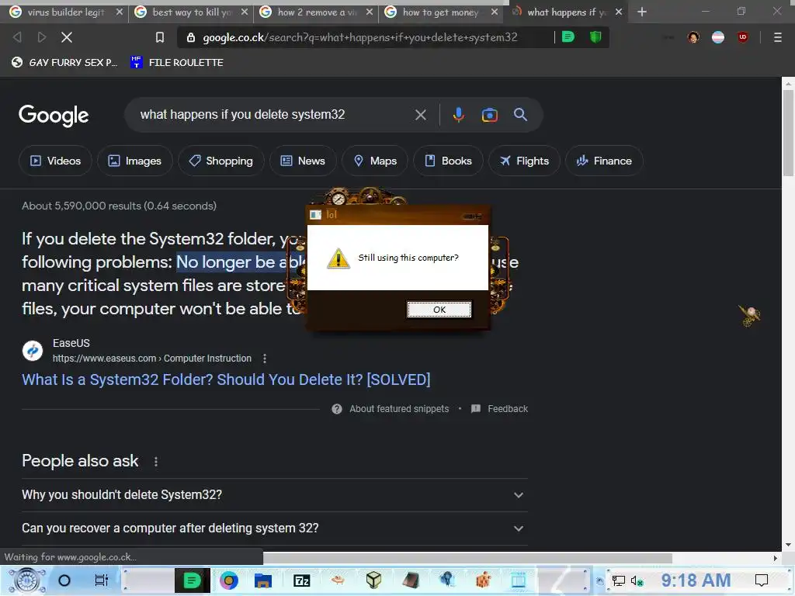Screen dimensions: 795x596
Task: Send Feedback on snippet
Action: click(x=499, y=409)
